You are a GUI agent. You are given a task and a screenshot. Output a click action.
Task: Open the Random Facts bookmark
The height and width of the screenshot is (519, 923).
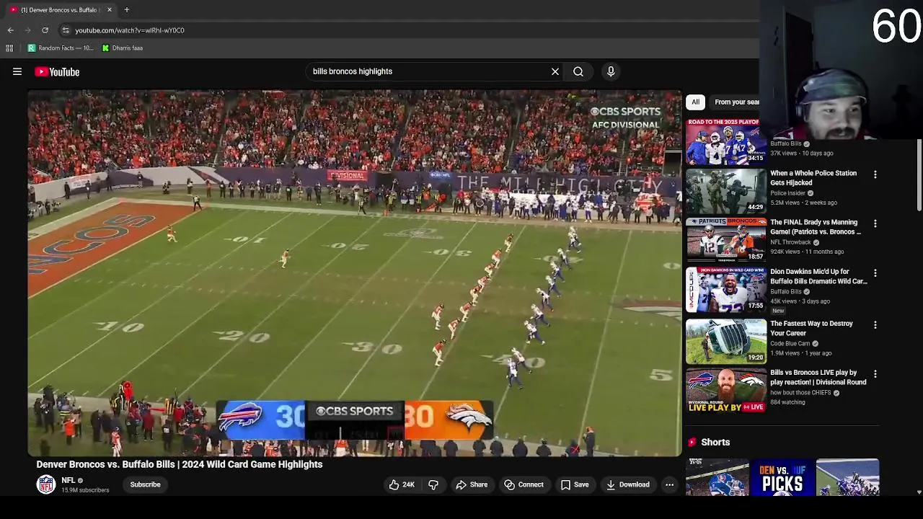[61, 48]
